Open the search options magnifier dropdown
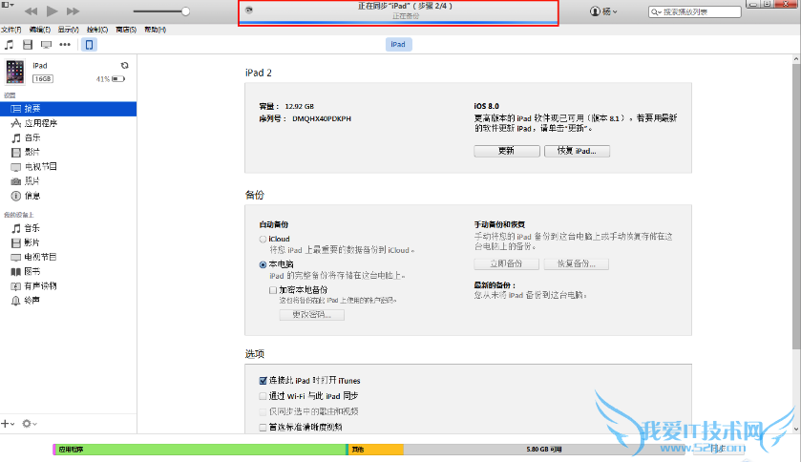The height and width of the screenshot is (462, 801). pos(656,11)
